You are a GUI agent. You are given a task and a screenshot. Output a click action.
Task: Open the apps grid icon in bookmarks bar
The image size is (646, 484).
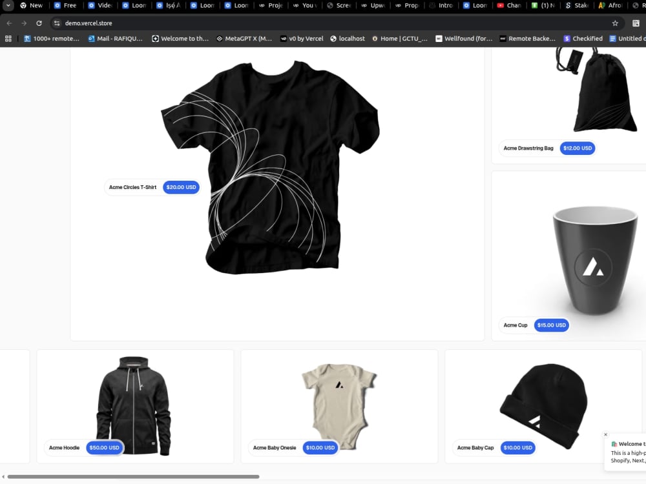[8, 38]
